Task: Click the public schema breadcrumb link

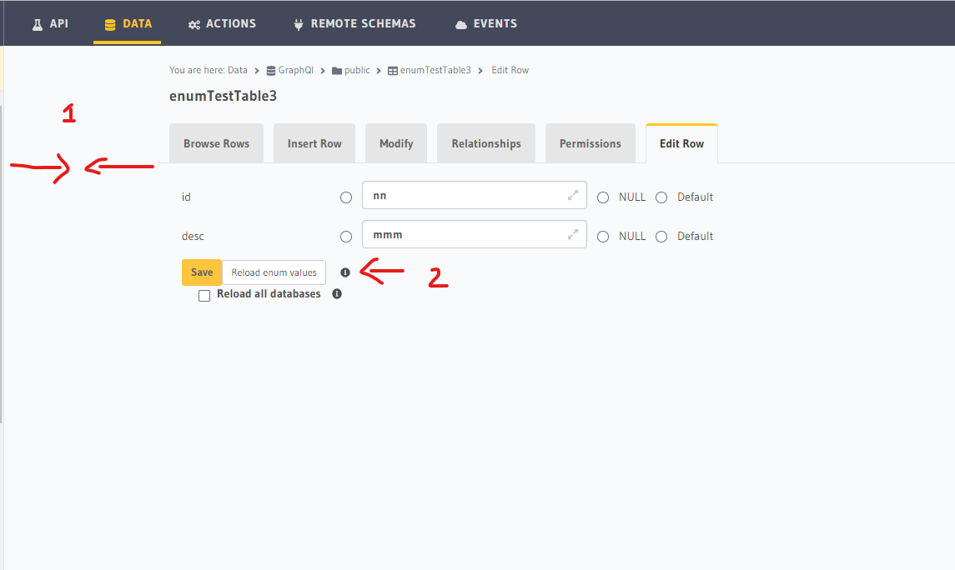Action: 357,70
